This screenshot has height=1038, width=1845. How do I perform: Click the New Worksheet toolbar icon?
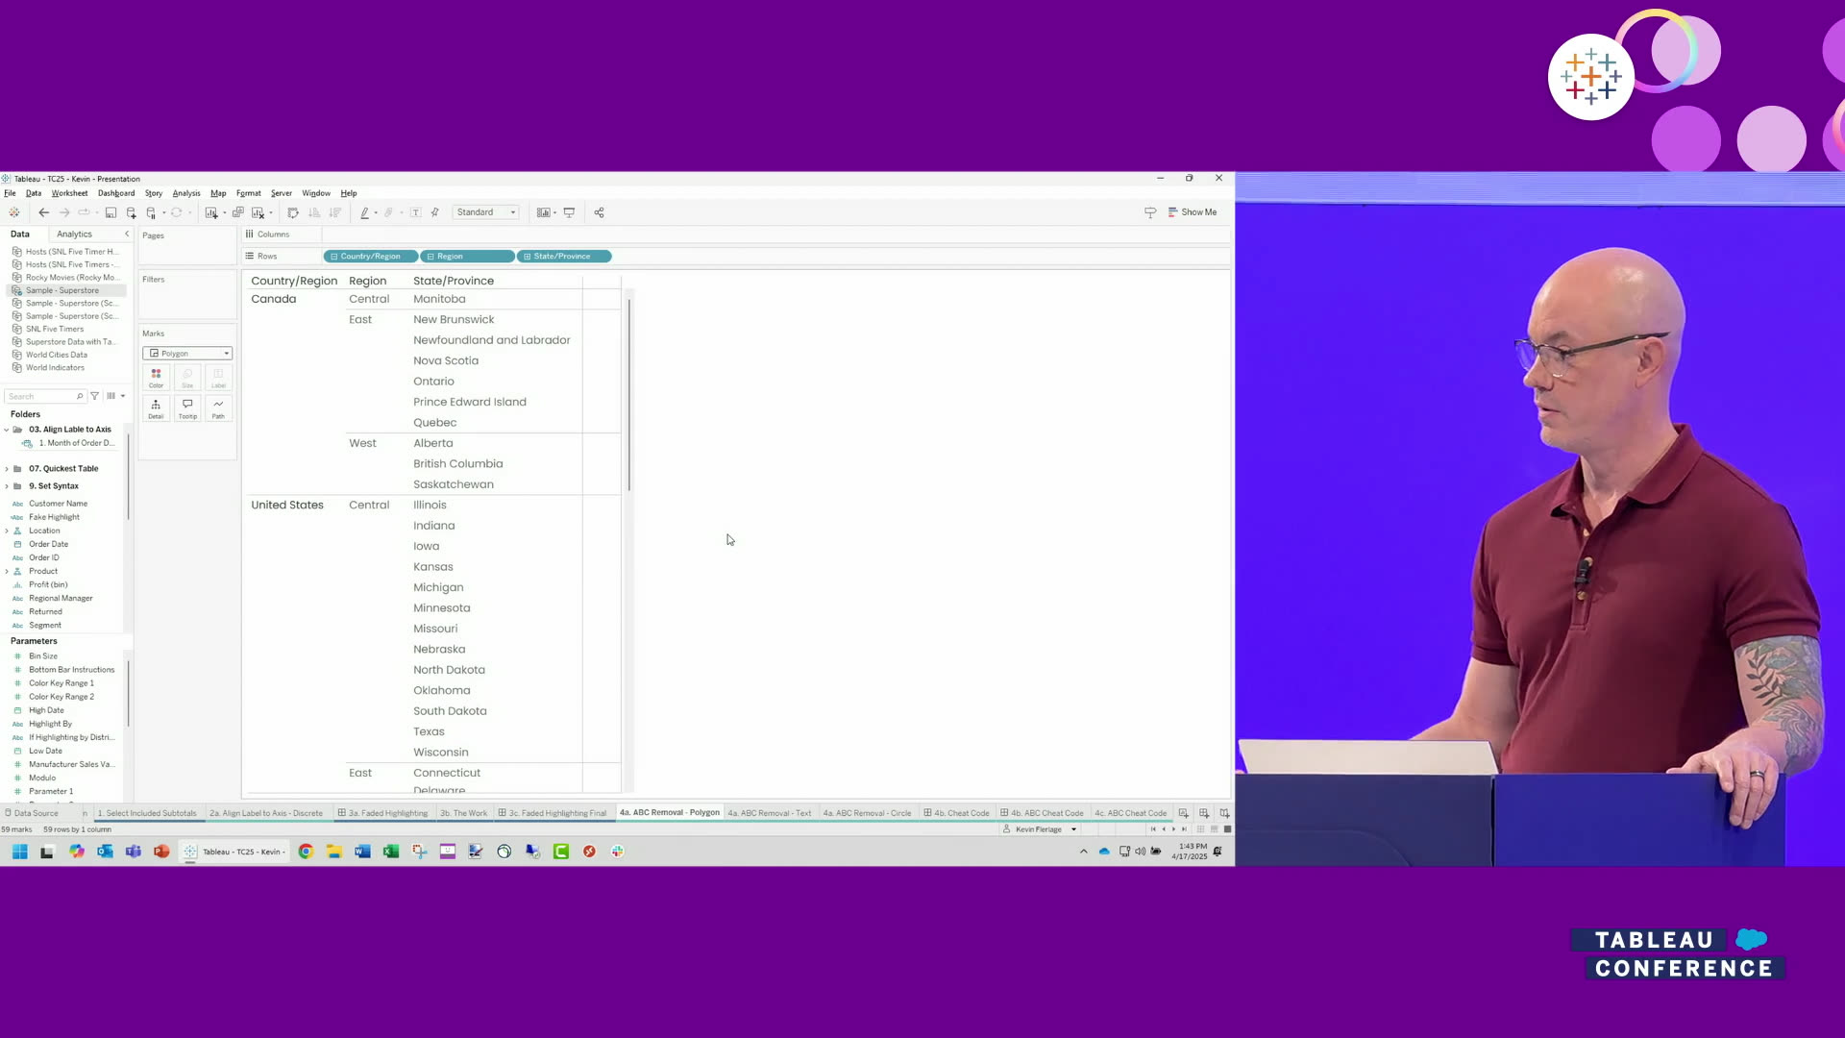click(211, 212)
